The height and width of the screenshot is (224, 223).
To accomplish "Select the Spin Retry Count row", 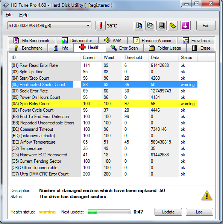I will (104, 104).
